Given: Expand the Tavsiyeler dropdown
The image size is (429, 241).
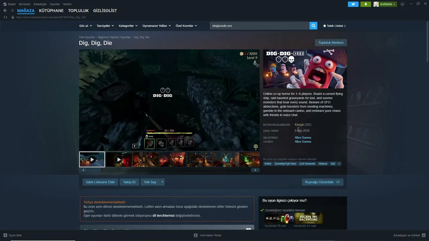Looking at the screenshot, I should (105, 26).
